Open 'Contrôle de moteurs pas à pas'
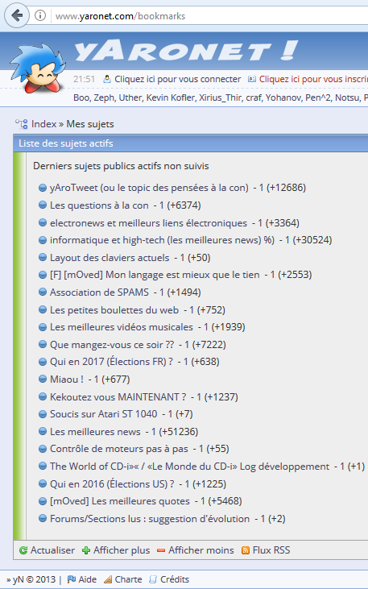The image size is (368, 589). tap(119, 449)
